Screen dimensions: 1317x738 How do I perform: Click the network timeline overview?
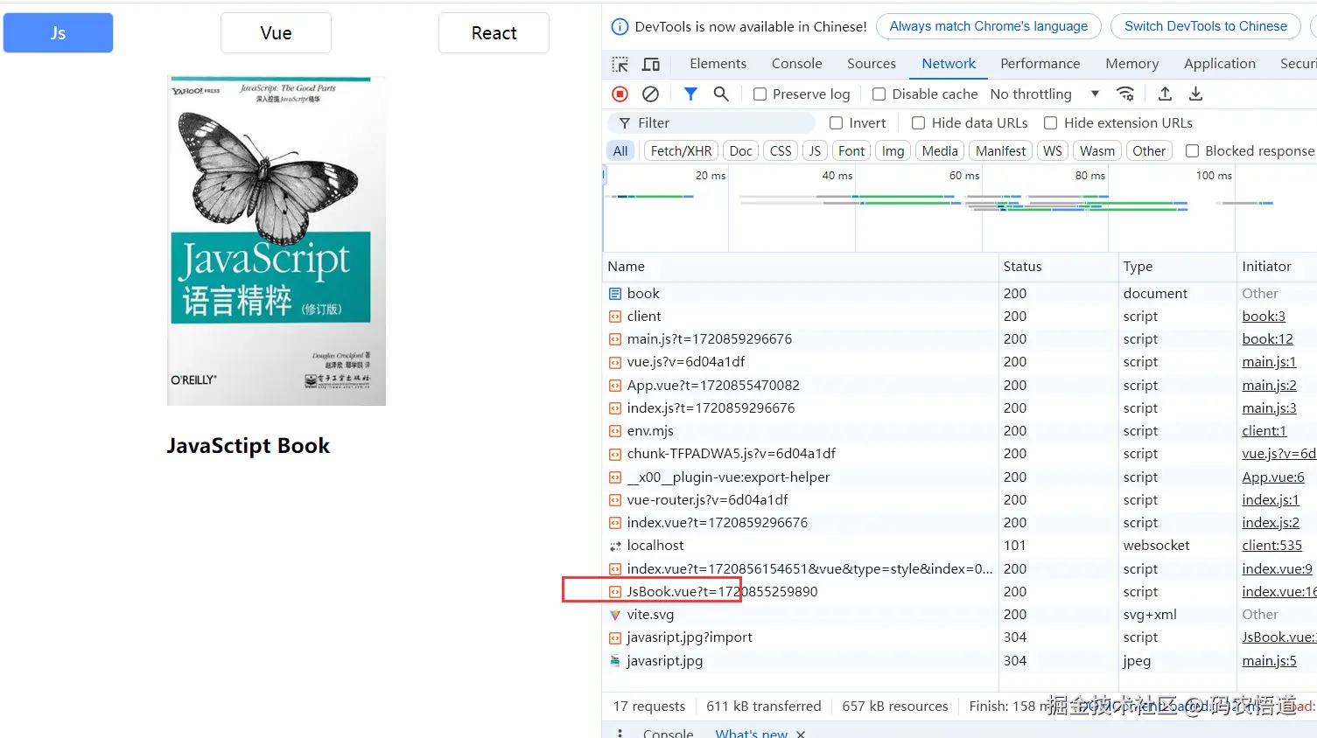tap(960, 208)
